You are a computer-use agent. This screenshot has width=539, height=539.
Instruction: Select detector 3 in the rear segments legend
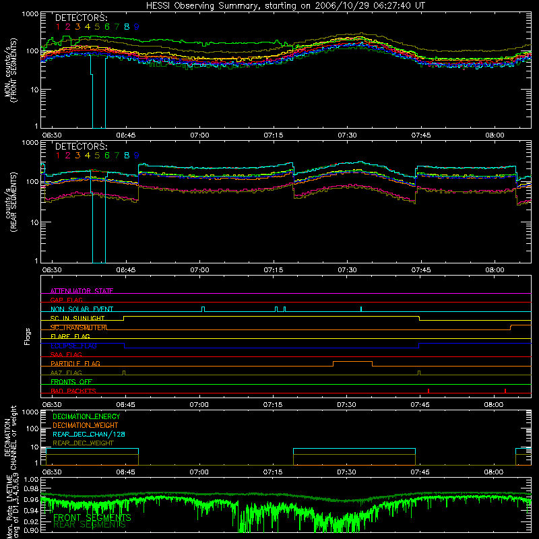[77, 156]
